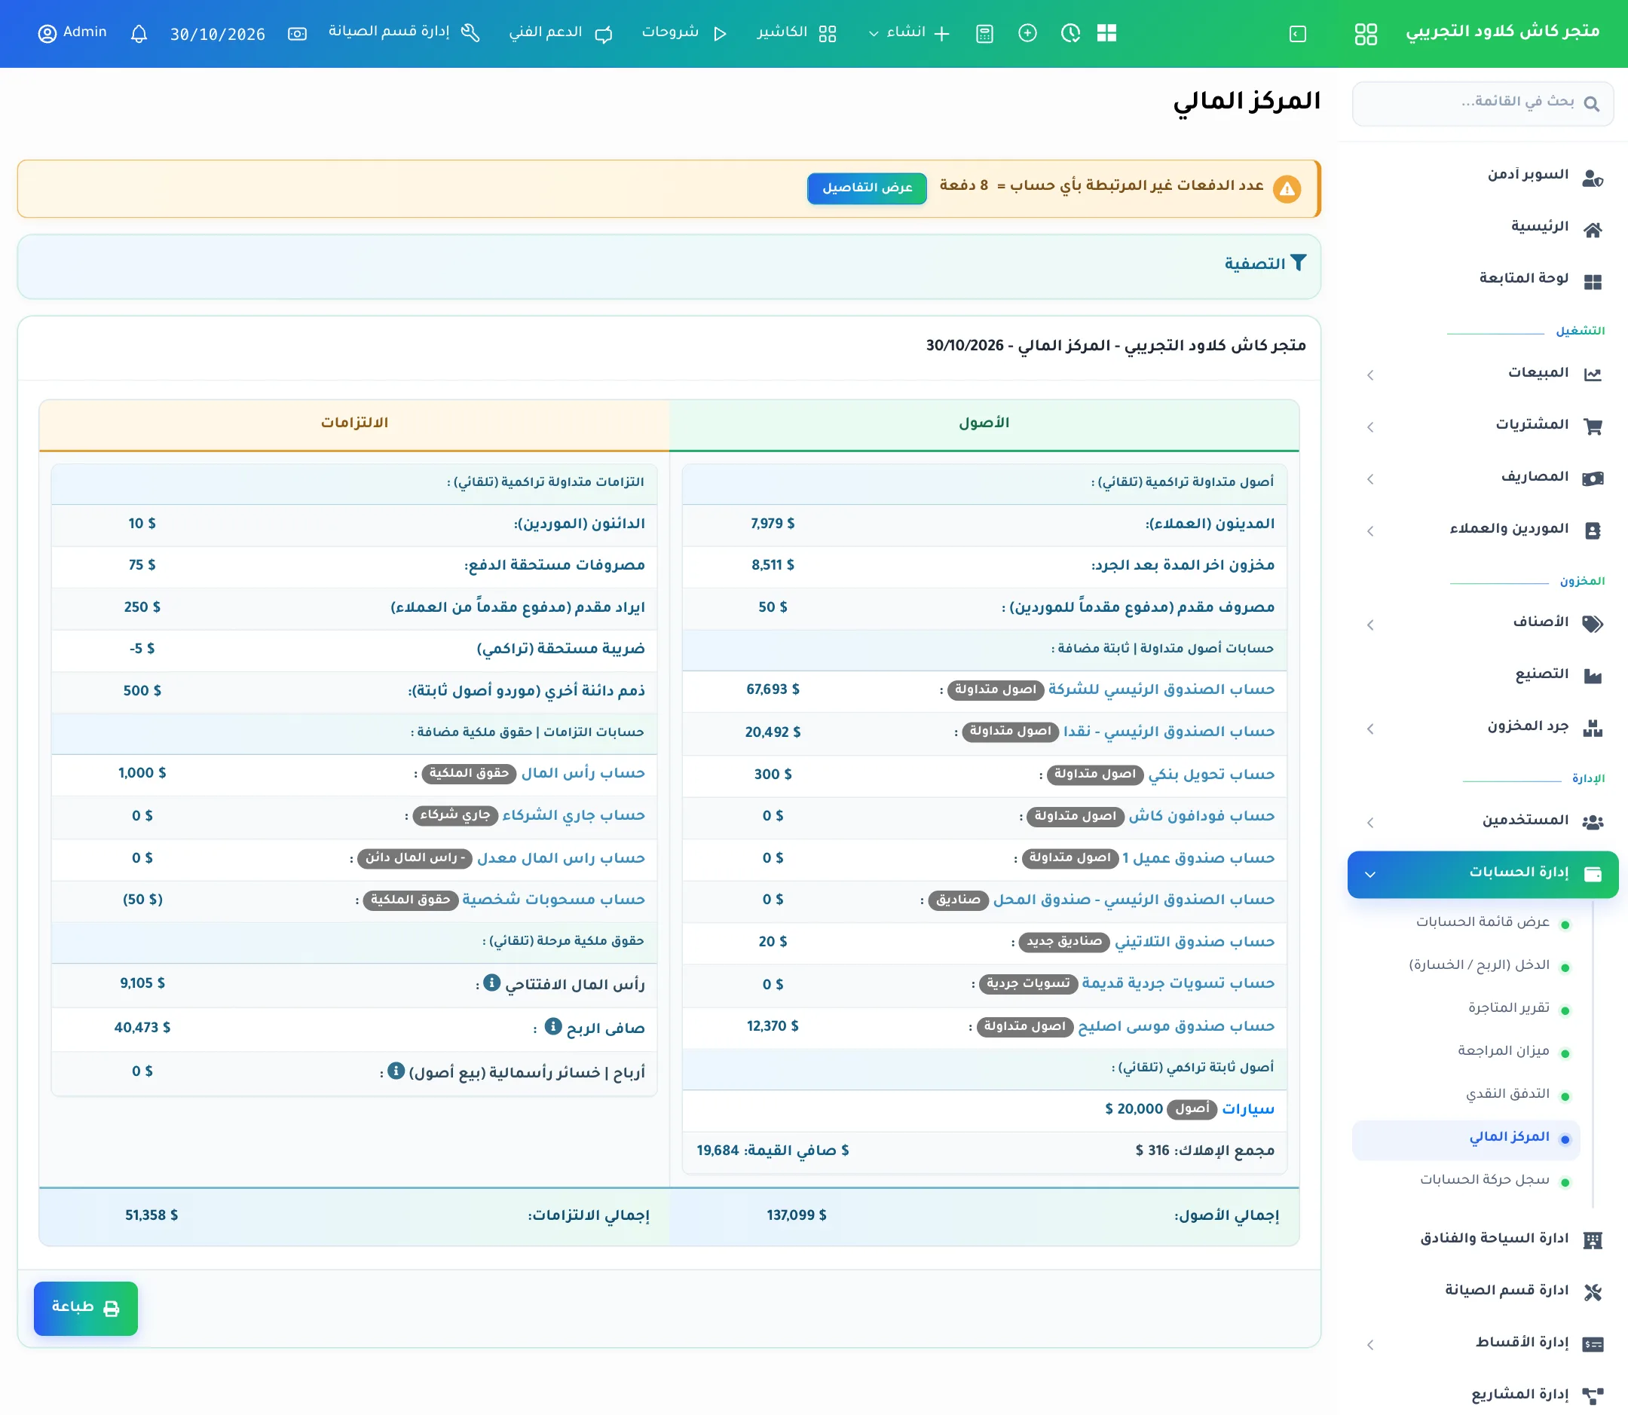Screen dimensions: 1628x1415
Task: Click info icon next to رأس المال الافتتاحي
Action: click(491, 983)
